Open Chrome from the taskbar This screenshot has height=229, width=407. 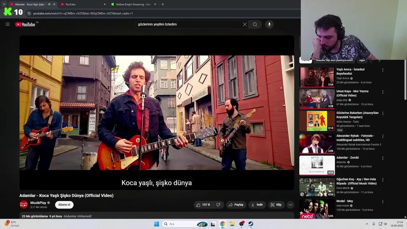click(223, 224)
